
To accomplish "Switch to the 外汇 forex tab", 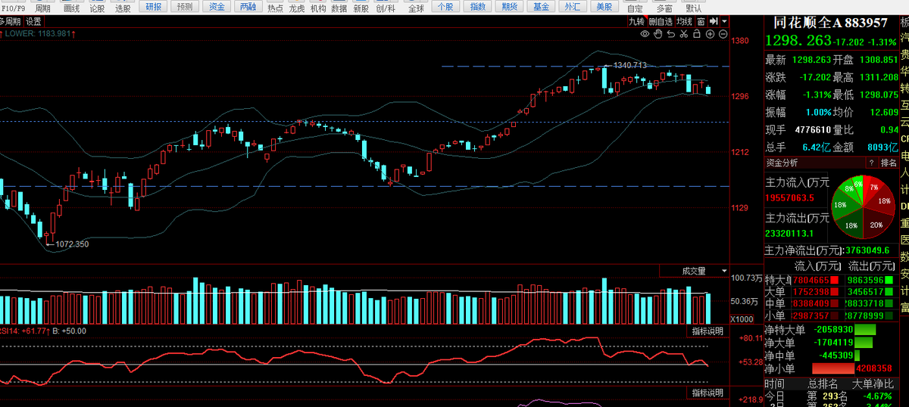I will click(573, 8).
